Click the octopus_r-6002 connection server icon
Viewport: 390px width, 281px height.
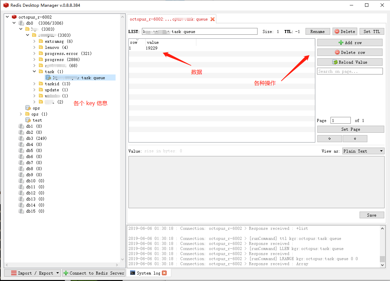click(x=14, y=17)
